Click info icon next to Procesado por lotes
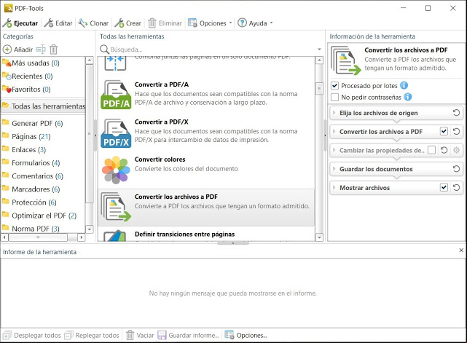 tap(404, 85)
